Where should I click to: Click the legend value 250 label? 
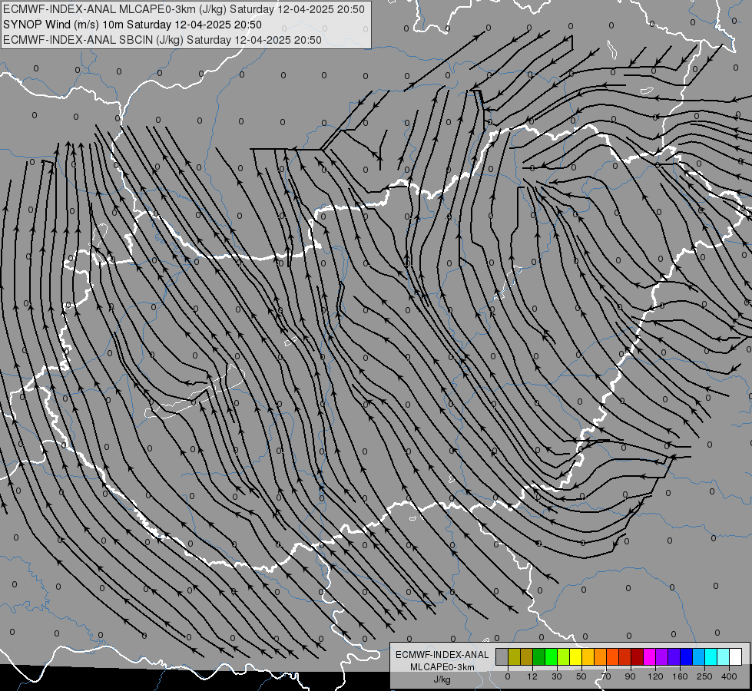(x=704, y=676)
